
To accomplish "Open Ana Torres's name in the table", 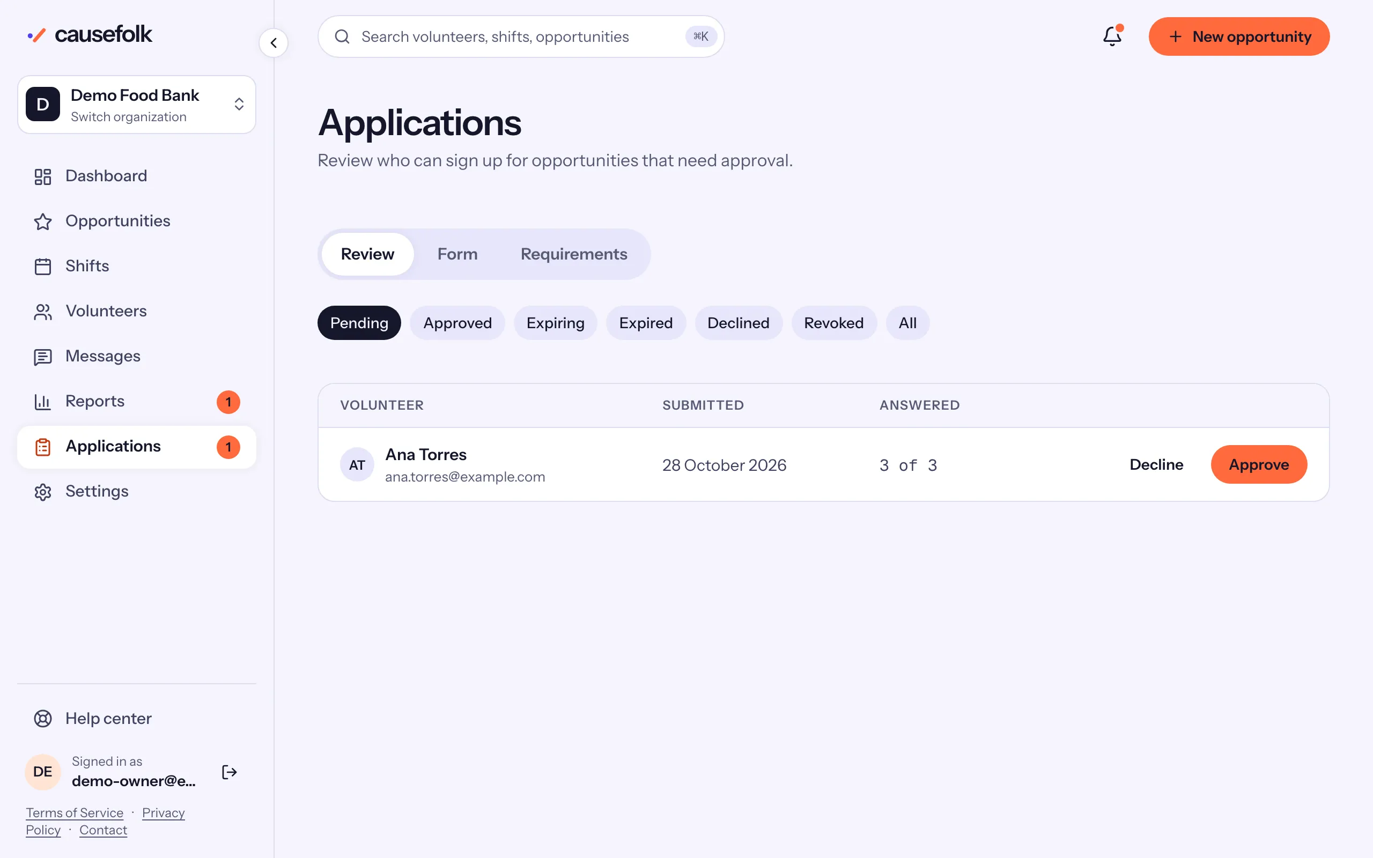I will [x=425, y=455].
